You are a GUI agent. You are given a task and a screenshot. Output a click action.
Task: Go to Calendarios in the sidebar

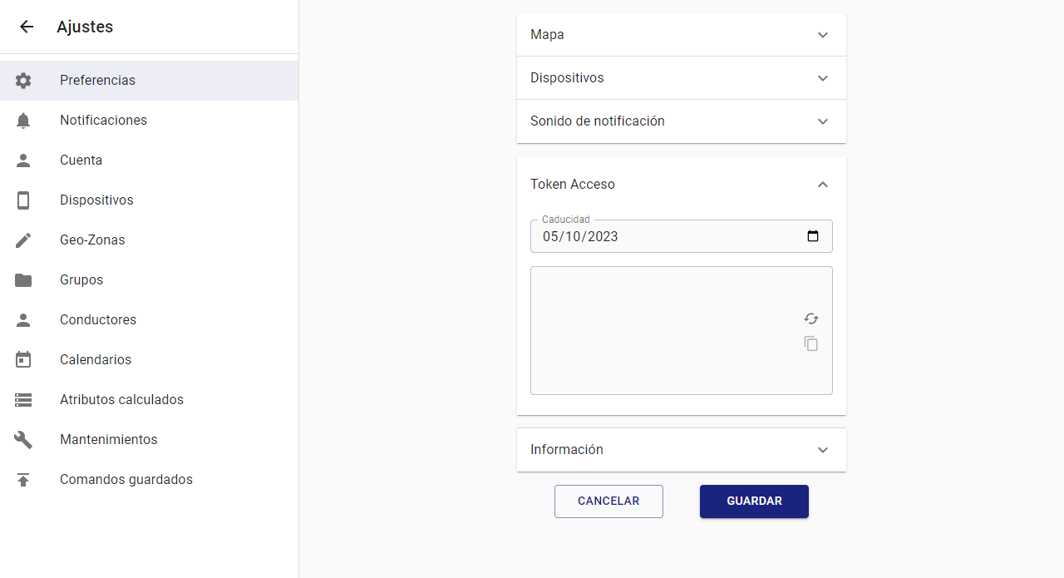coord(150,360)
